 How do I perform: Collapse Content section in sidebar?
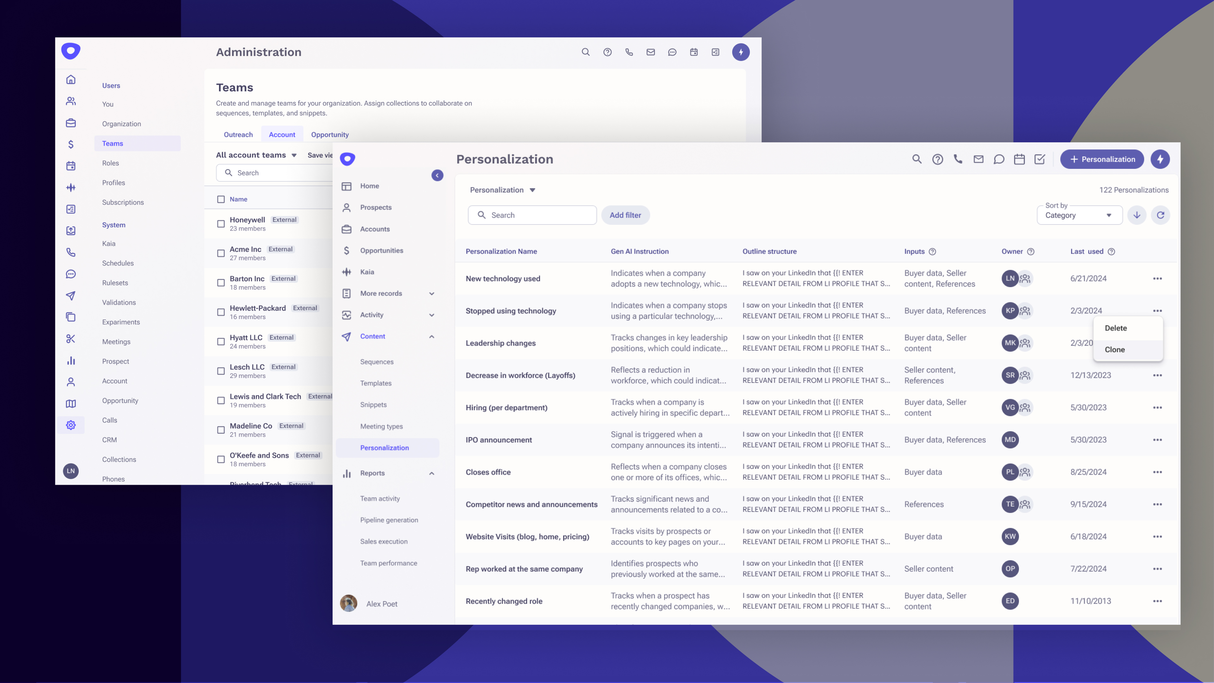pos(432,336)
